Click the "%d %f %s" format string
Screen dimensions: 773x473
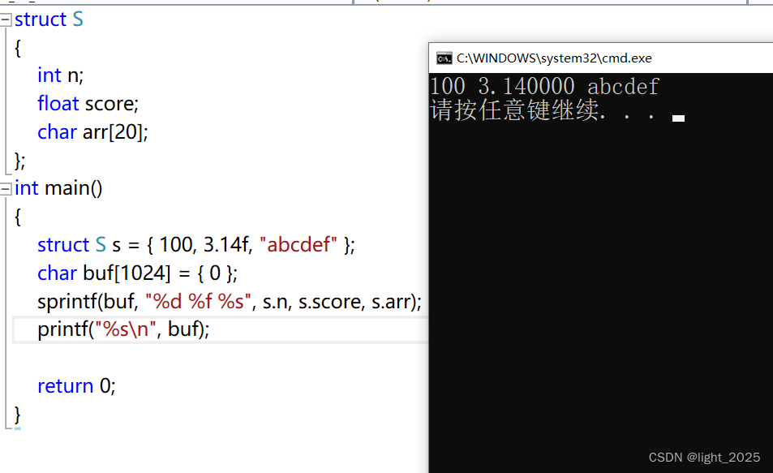[x=198, y=301]
